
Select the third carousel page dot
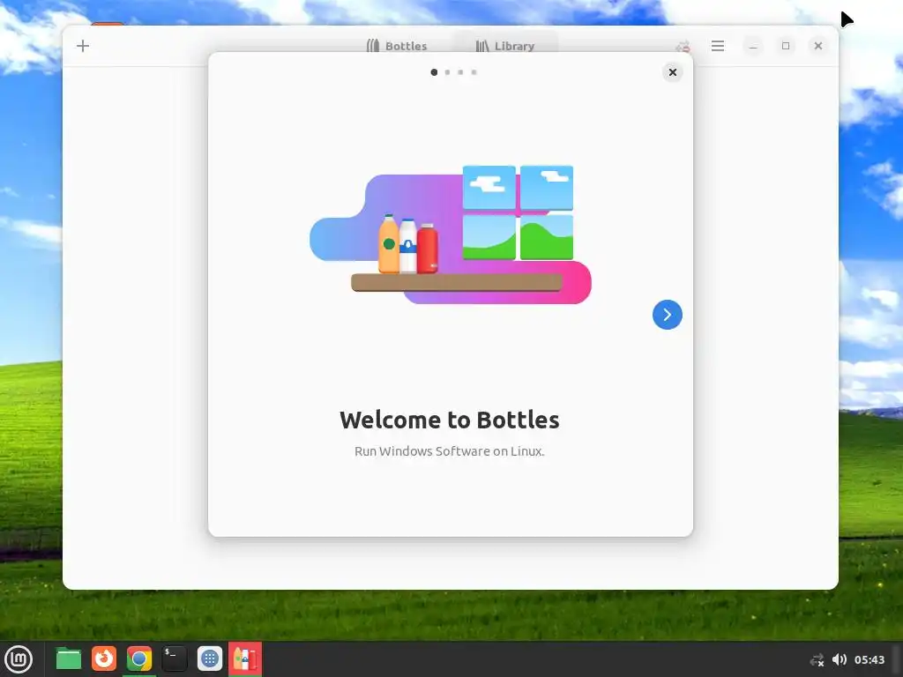(x=460, y=72)
